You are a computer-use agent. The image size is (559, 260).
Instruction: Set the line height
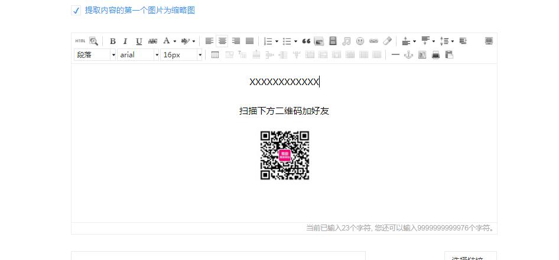tap(444, 41)
